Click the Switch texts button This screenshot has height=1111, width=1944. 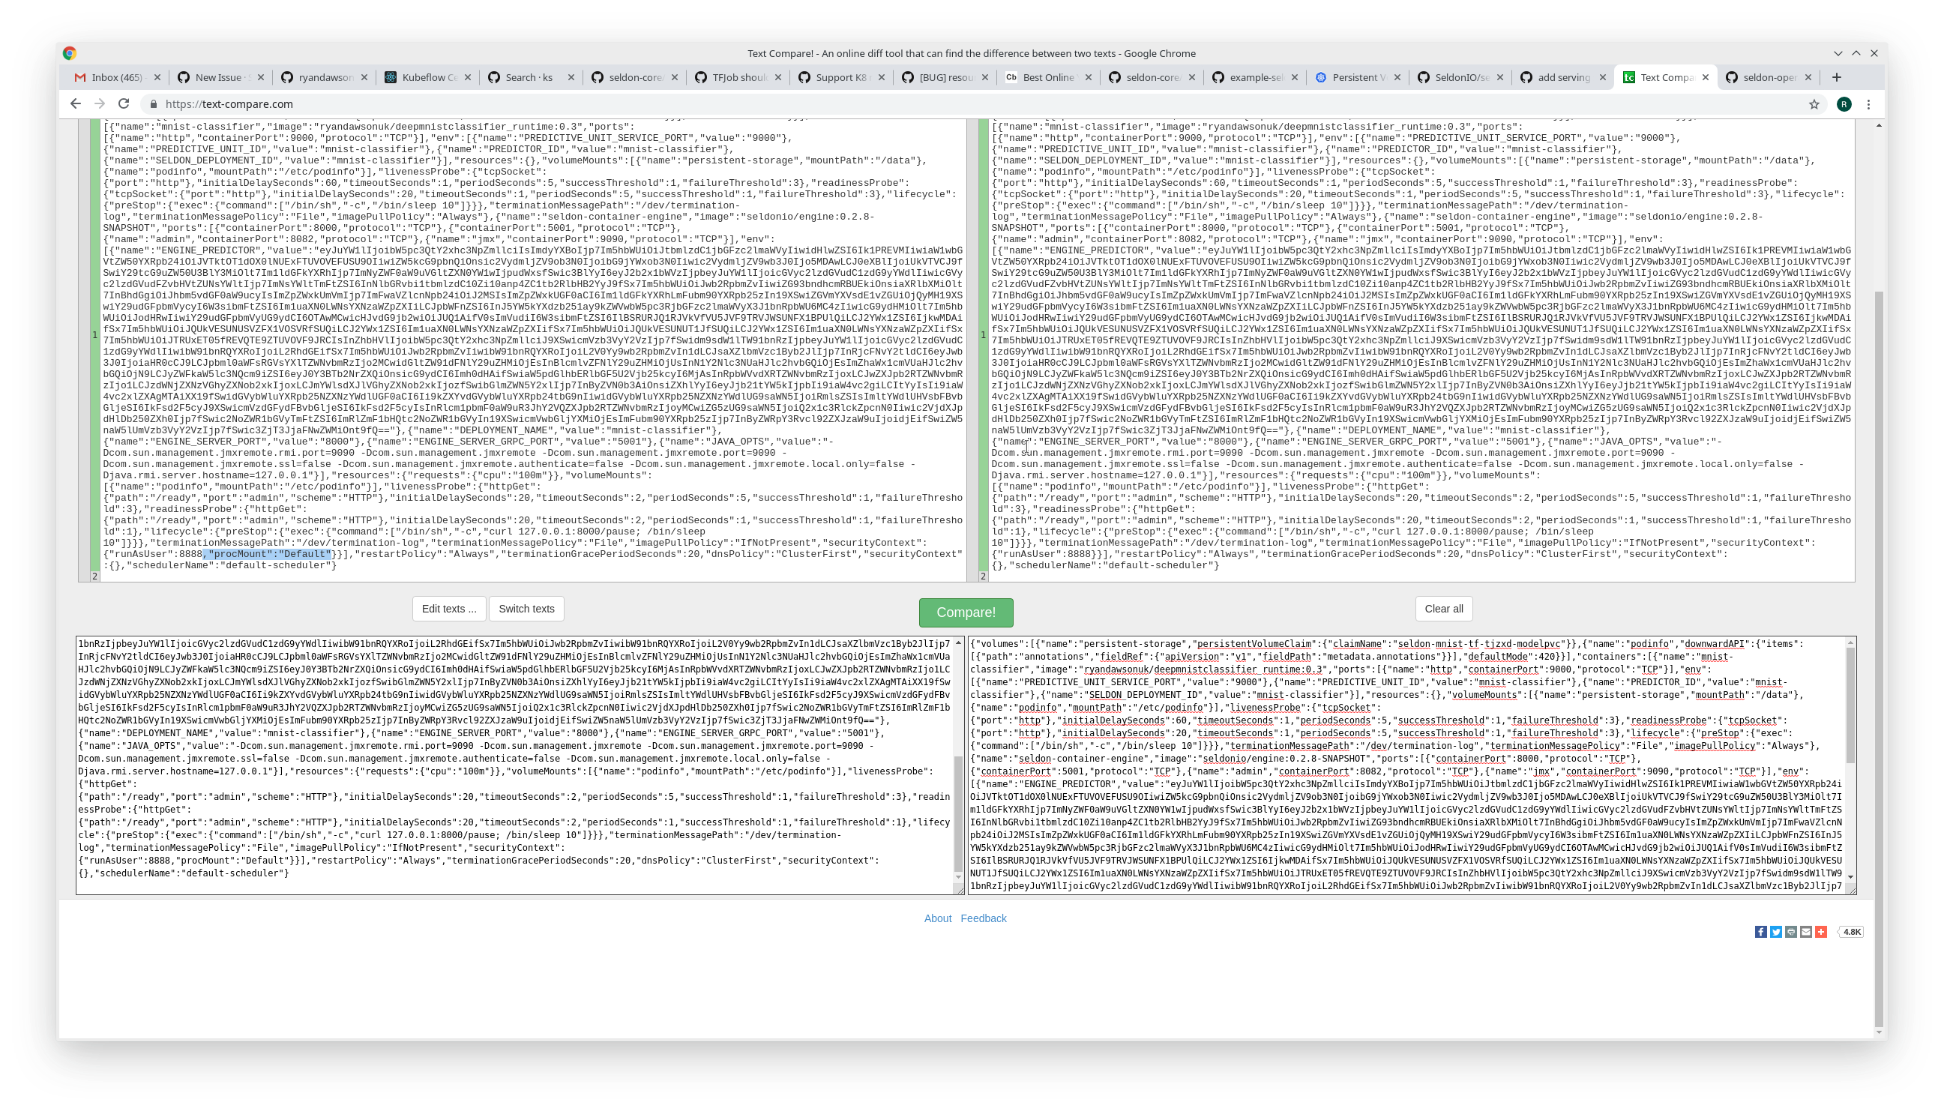point(526,608)
